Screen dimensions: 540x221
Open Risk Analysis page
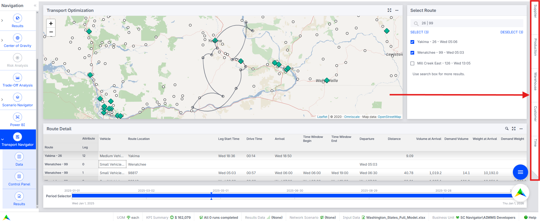pyautogui.click(x=18, y=60)
